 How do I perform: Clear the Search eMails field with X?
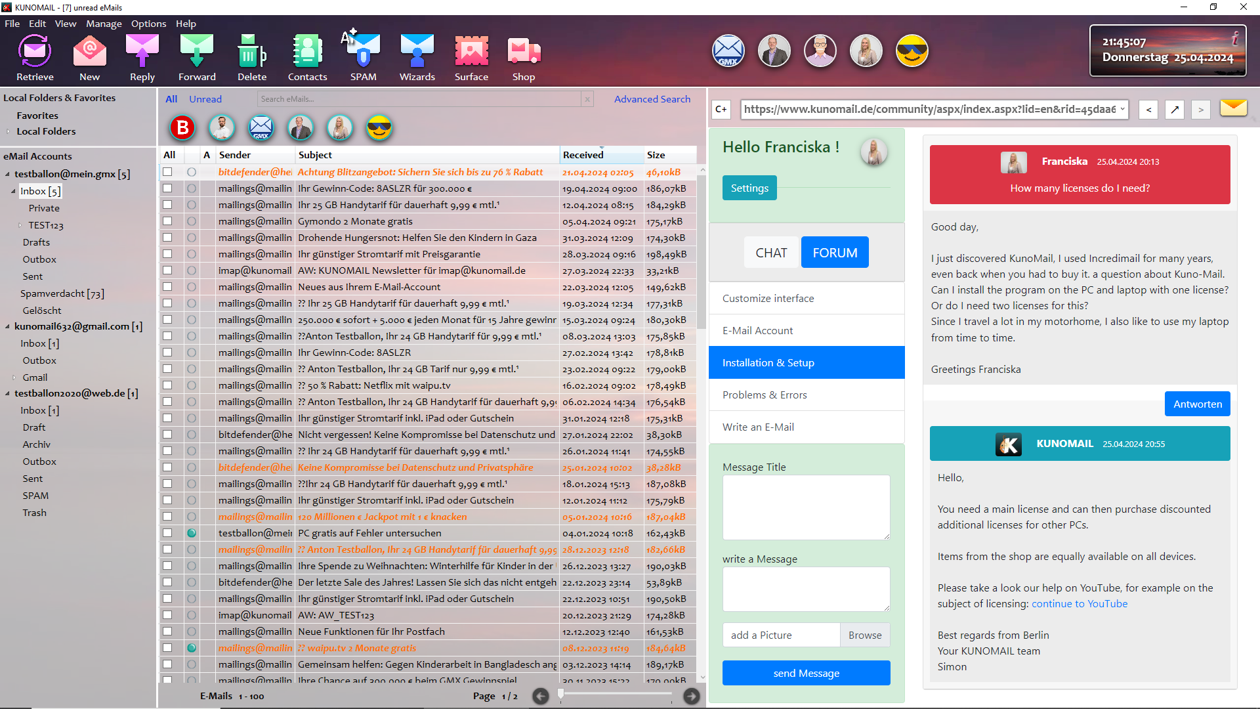point(587,99)
